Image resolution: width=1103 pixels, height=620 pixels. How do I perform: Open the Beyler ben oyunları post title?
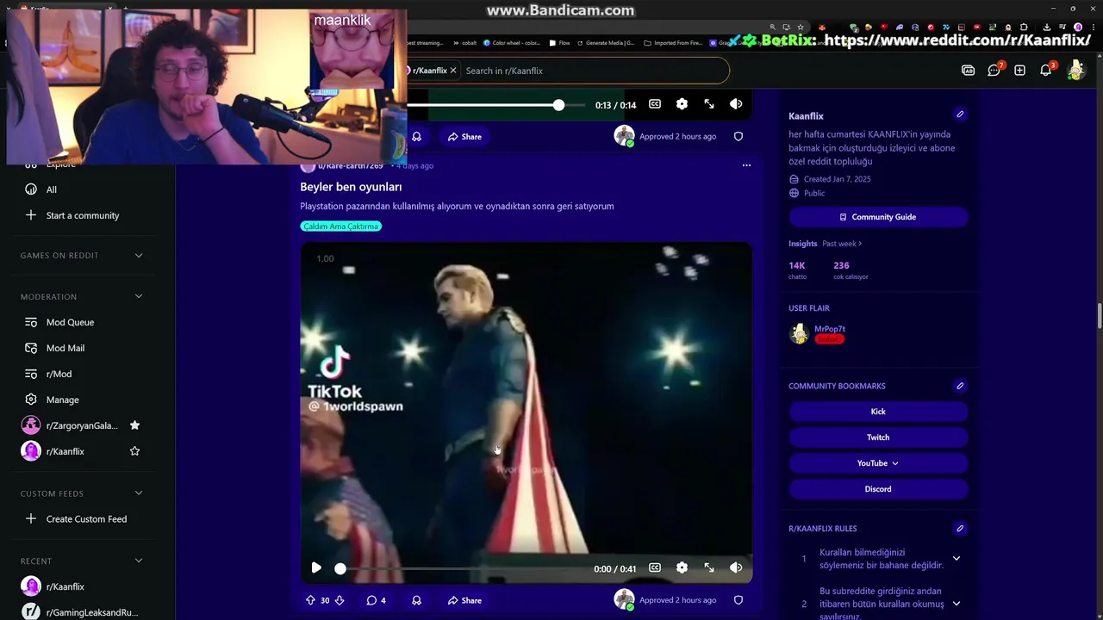click(x=351, y=187)
